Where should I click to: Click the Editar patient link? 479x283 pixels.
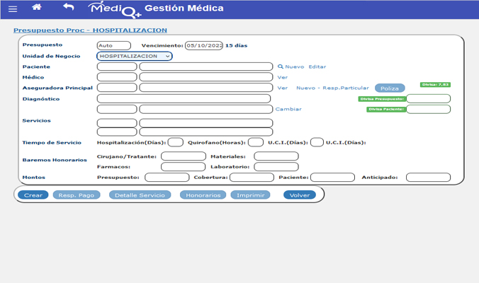pyautogui.click(x=317, y=67)
